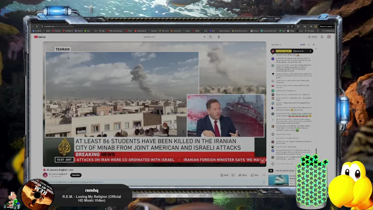Reload the page in the browser
The width and height of the screenshot is (373, 210).
pyautogui.click(x=37, y=27)
